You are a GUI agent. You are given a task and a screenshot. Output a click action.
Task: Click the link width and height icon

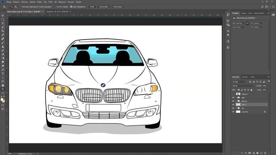tap(247, 23)
